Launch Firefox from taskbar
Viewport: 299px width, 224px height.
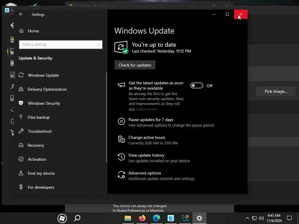(142, 218)
